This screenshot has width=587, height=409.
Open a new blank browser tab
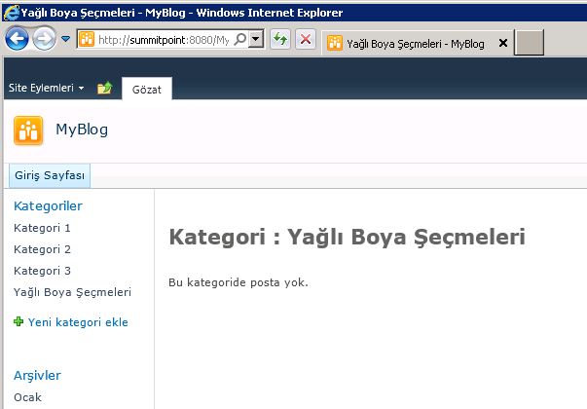point(529,43)
